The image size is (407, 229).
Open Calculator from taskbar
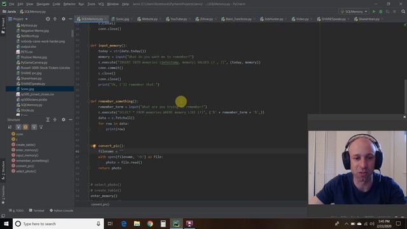(163, 223)
